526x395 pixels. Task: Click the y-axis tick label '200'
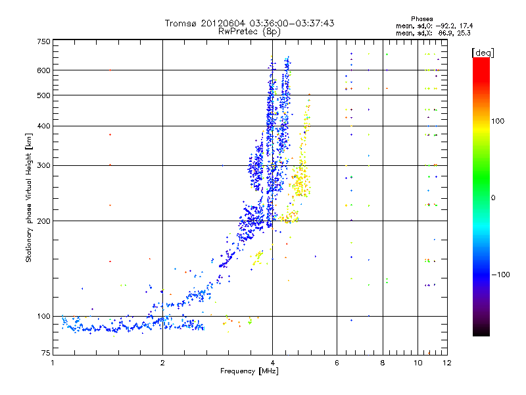click(43, 221)
